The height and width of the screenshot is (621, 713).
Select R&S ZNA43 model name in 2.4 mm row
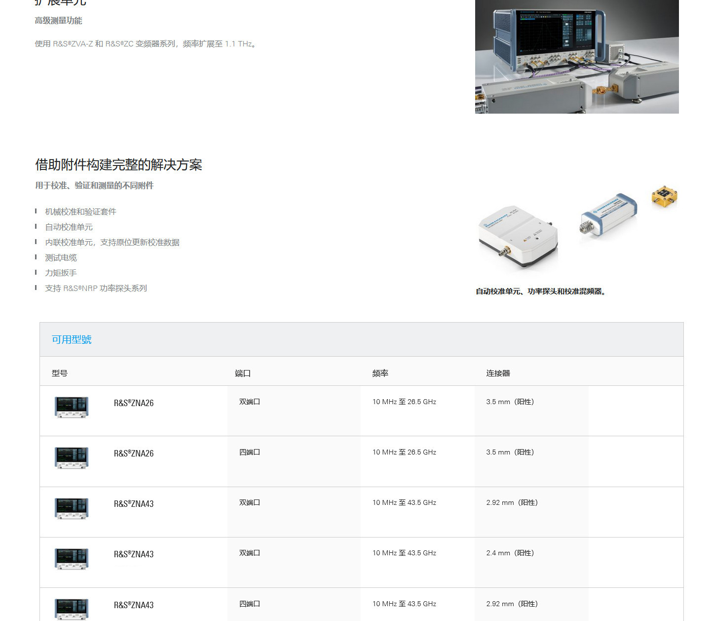[134, 554]
